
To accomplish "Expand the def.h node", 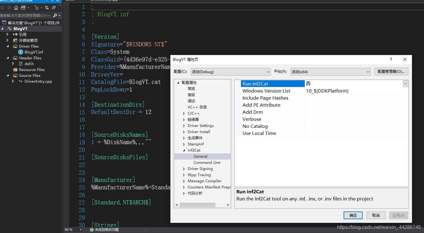I will 13,64.
